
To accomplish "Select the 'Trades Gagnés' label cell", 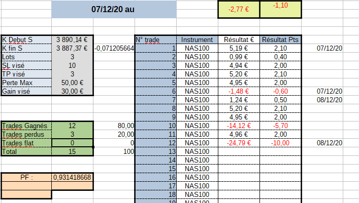I will pos(26,126).
